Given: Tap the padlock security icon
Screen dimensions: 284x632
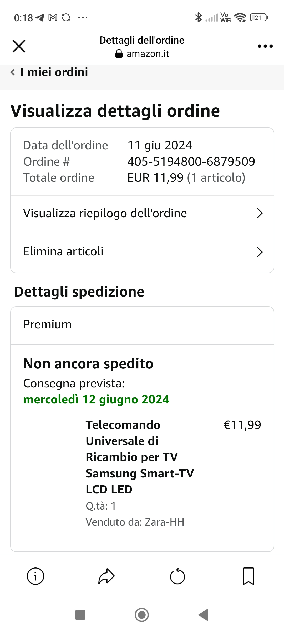Looking at the screenshot, I should 119,53.
